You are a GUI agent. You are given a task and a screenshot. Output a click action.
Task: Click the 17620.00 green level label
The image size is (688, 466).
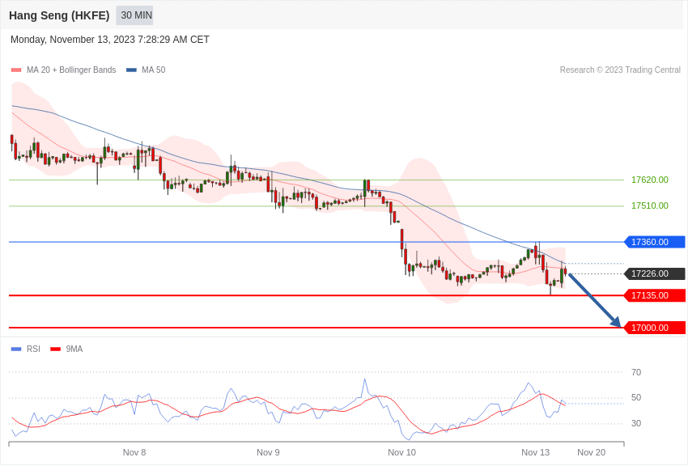point(649,180)
